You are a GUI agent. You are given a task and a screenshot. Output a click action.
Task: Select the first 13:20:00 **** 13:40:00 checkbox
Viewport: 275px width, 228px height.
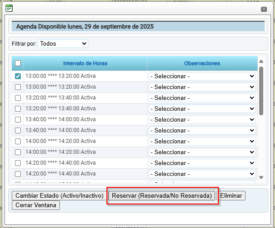coord(18,98)
